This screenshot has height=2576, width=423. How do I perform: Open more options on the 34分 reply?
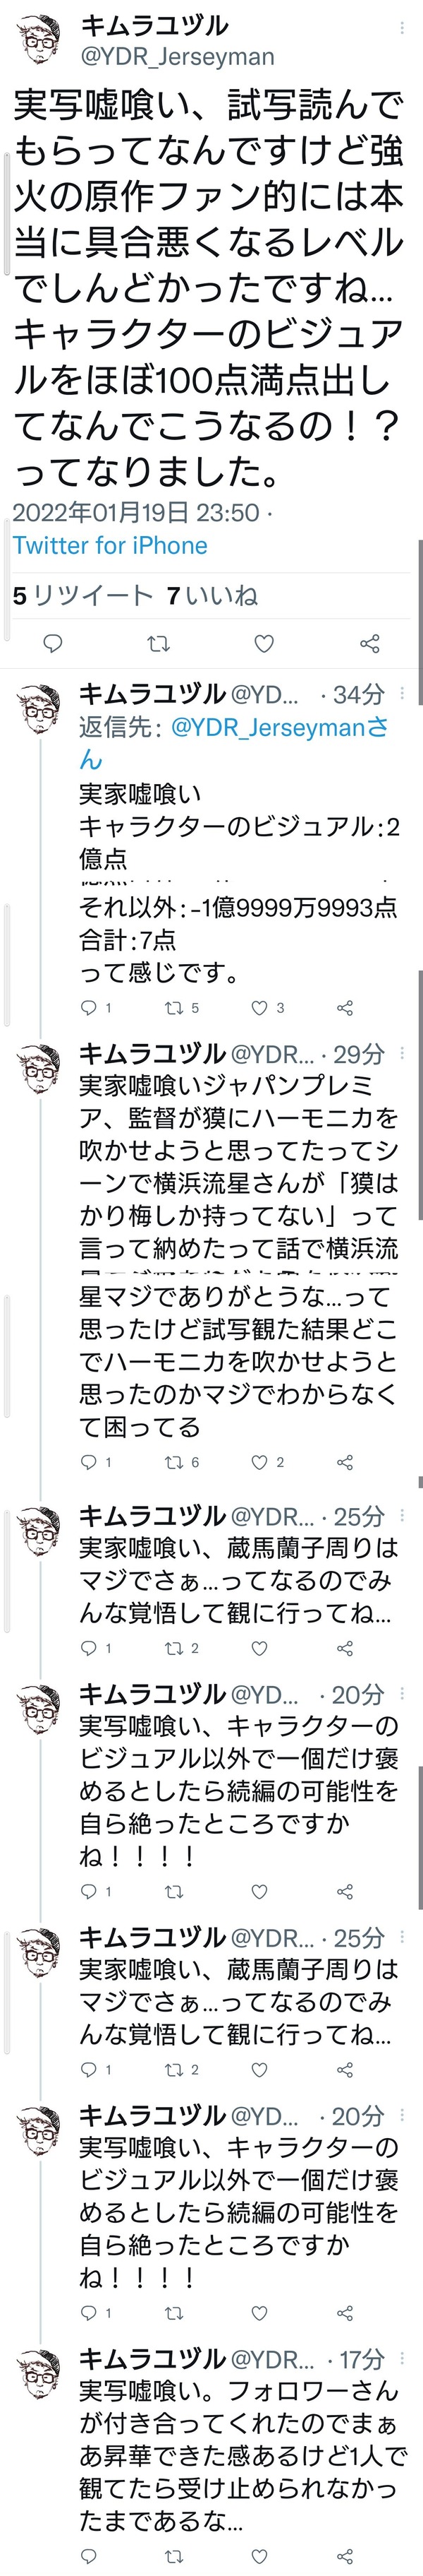pos(402,693)
